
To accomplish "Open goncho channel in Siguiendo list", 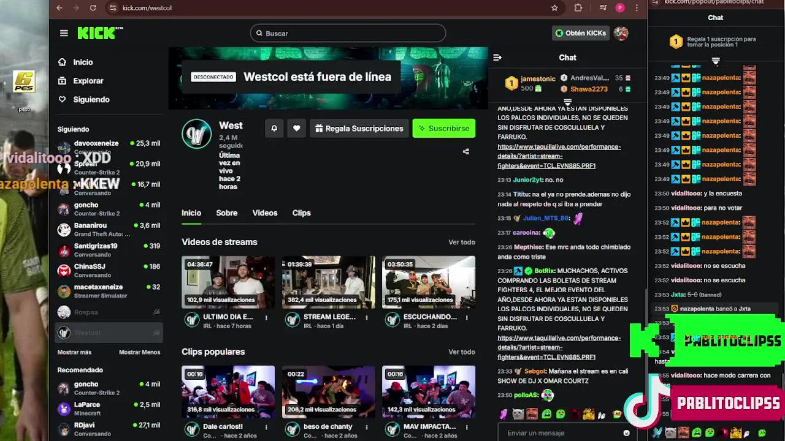I will click(x=109, y=209).
